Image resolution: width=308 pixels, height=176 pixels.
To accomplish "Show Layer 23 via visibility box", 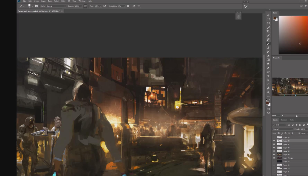I will pyautogui.click(x=274, y=162).
